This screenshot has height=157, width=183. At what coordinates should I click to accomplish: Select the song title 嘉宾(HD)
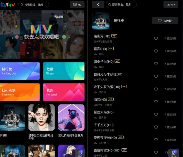tap(100, 49)
